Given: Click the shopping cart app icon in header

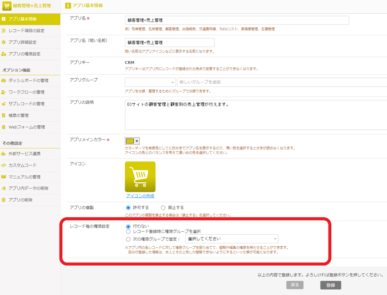Looking at the screenshot, I should coord(7,6).
